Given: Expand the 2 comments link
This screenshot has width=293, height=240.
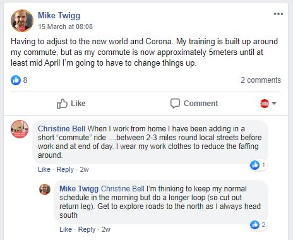Looking at the screenshot, I should [x=261, y=80].
